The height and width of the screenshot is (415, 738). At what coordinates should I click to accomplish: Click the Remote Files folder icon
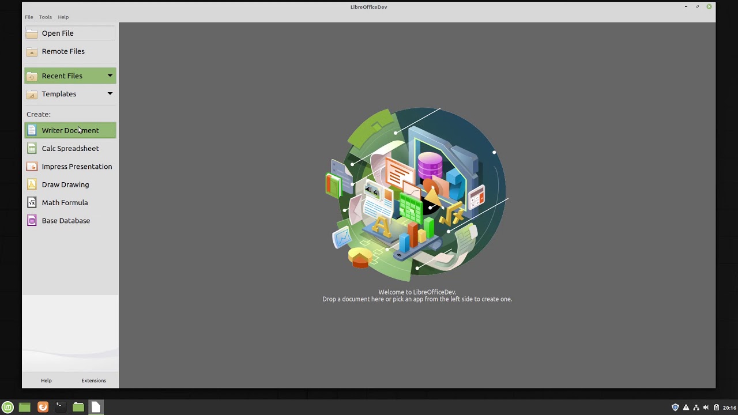coord(32,52)
